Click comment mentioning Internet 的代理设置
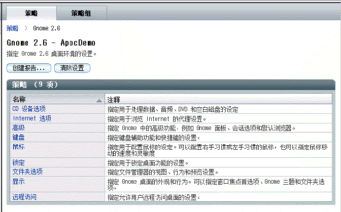The image size is (341, 212). (157, 119)
